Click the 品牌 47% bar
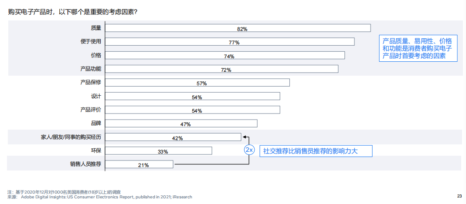This screenshot has width=466, height=204. (181, 124)
